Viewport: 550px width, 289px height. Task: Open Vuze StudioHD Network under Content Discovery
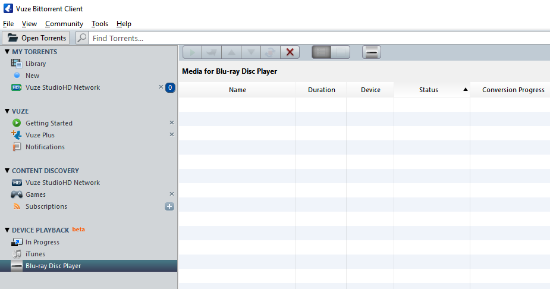(63, 183)
